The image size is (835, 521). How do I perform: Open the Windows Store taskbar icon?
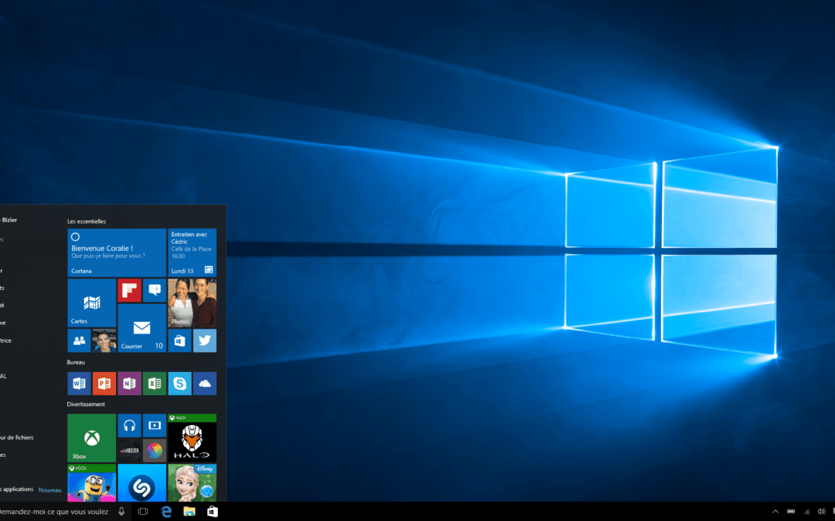click(x=212, y=511)
